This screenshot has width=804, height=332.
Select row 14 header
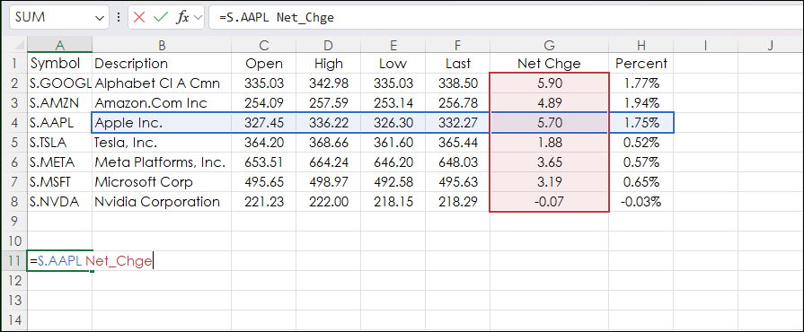[14, 320]
